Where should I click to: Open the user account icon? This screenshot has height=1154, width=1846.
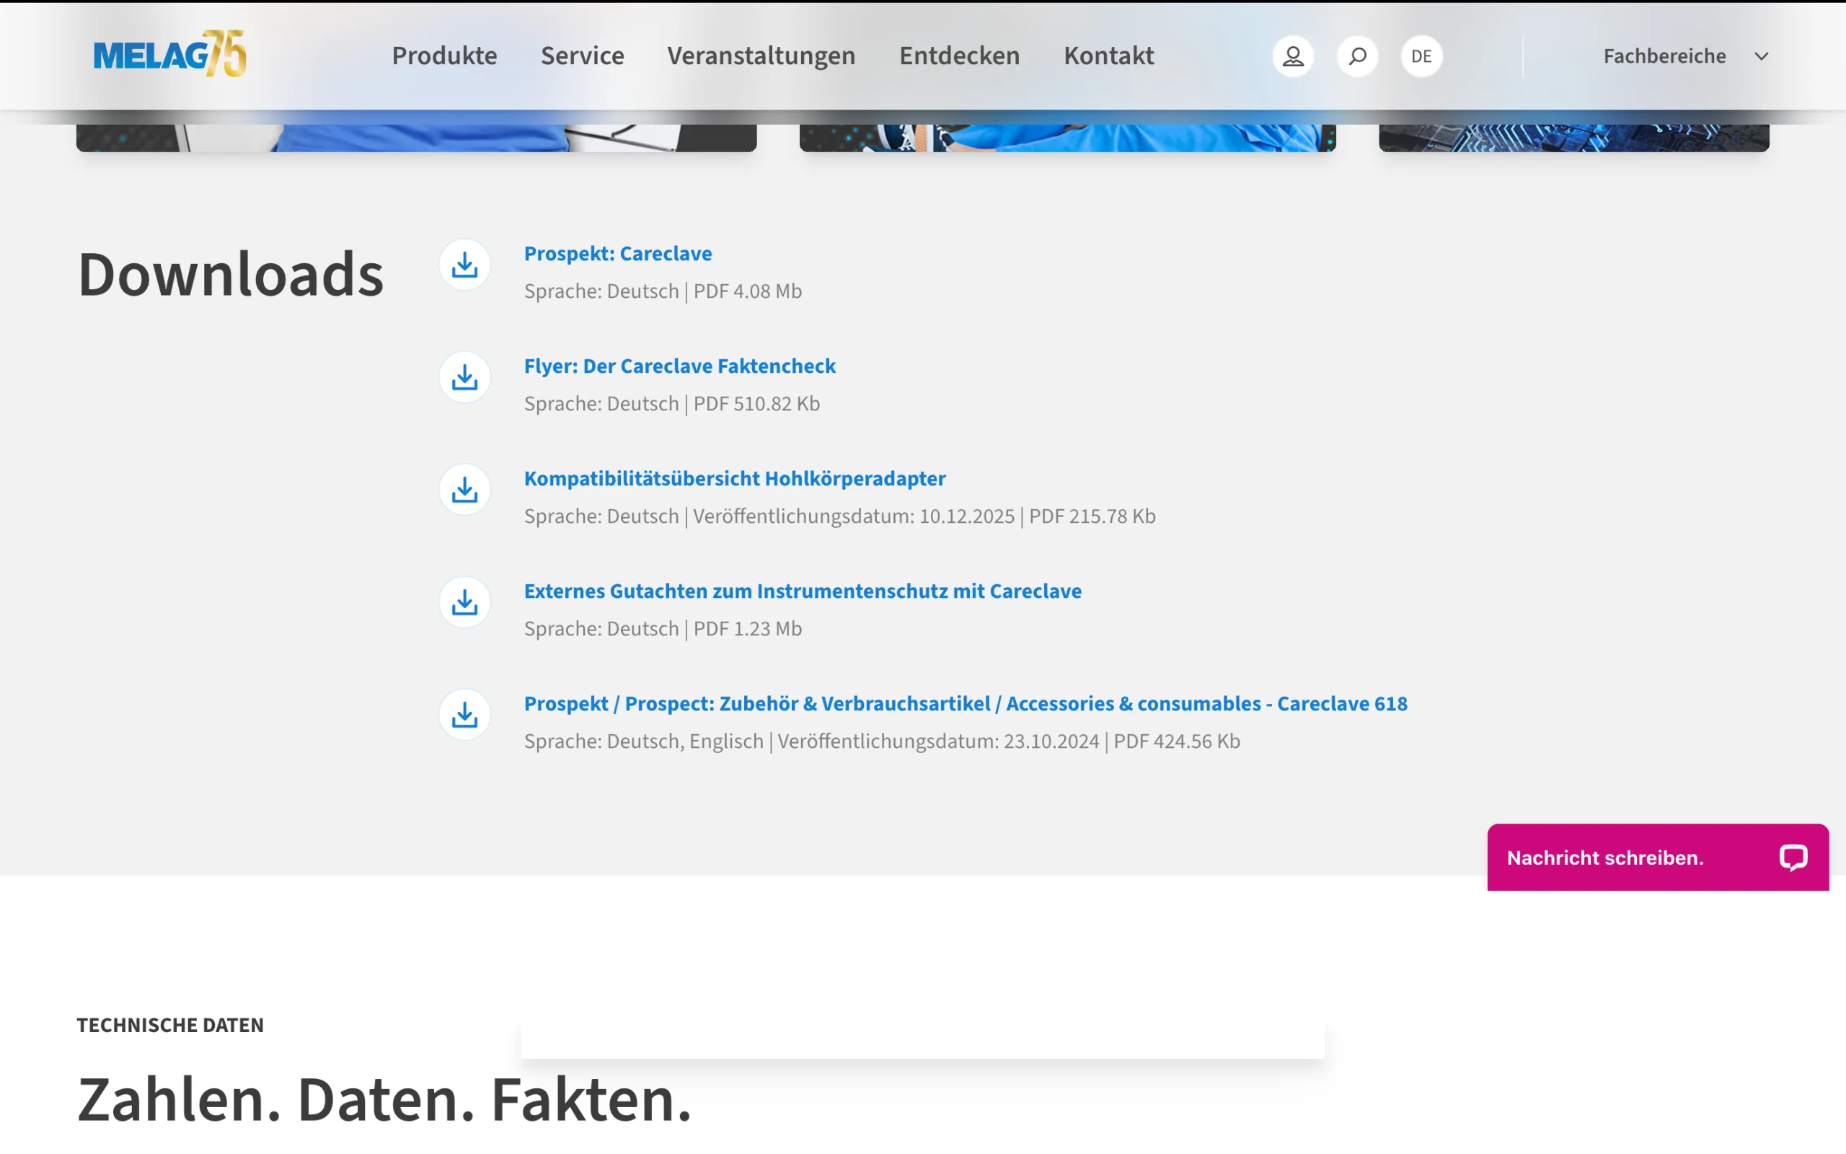click(x=1293, y=56)
